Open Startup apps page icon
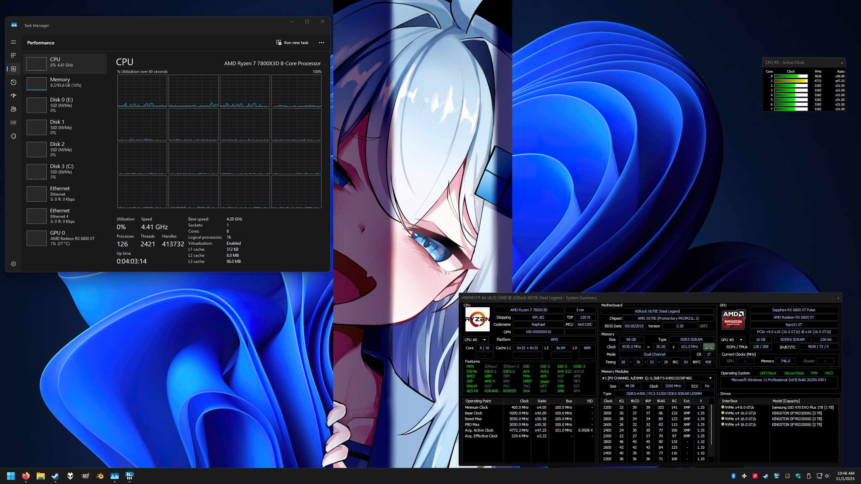 tap(13, 96)
